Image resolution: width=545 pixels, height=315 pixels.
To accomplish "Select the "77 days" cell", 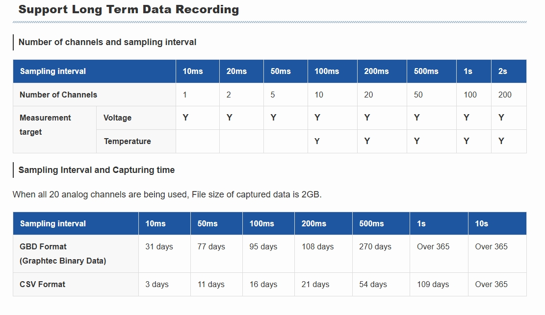I will tap(211, 246).
